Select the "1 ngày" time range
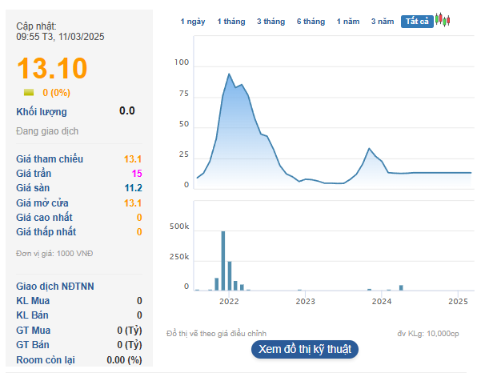The width and height of the screenshot is (485, 377). (193, 22)
